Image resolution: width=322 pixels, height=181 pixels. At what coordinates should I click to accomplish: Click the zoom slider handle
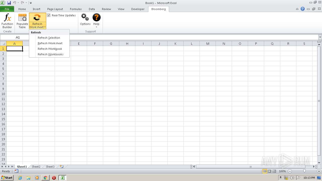[304, 171]
